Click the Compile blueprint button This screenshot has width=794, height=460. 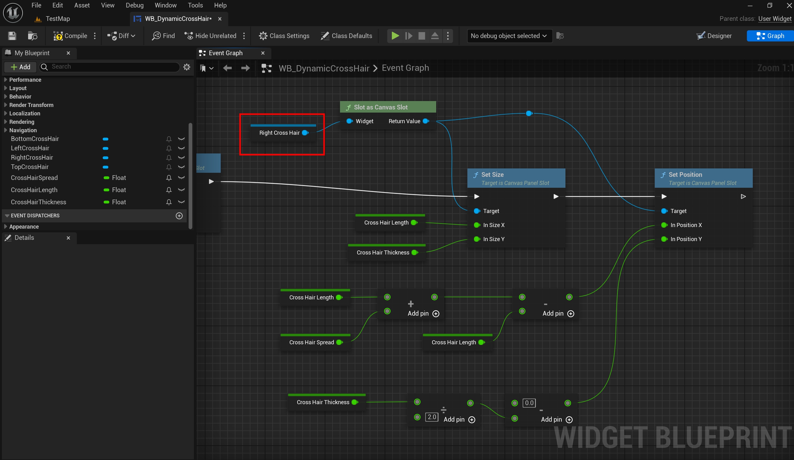[70, 36]
